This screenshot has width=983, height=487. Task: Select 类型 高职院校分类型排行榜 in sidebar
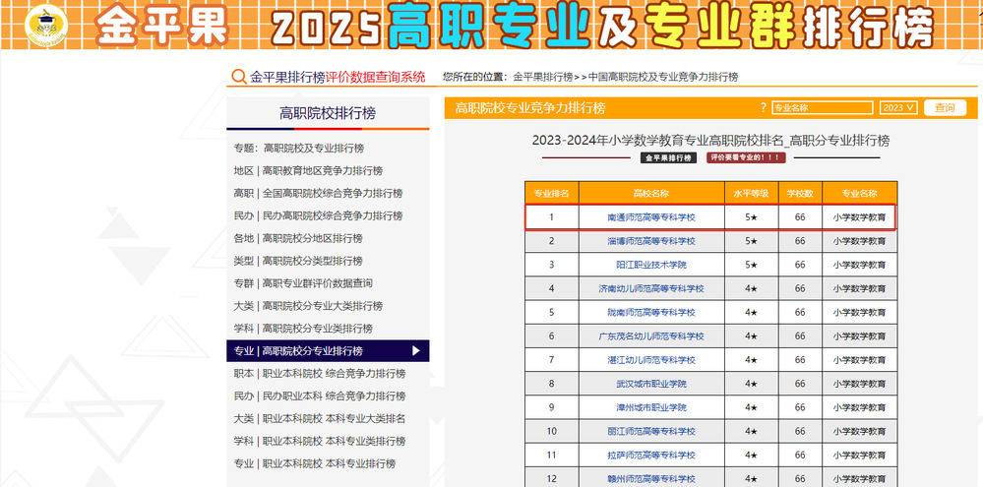click(x=297, y=261)
